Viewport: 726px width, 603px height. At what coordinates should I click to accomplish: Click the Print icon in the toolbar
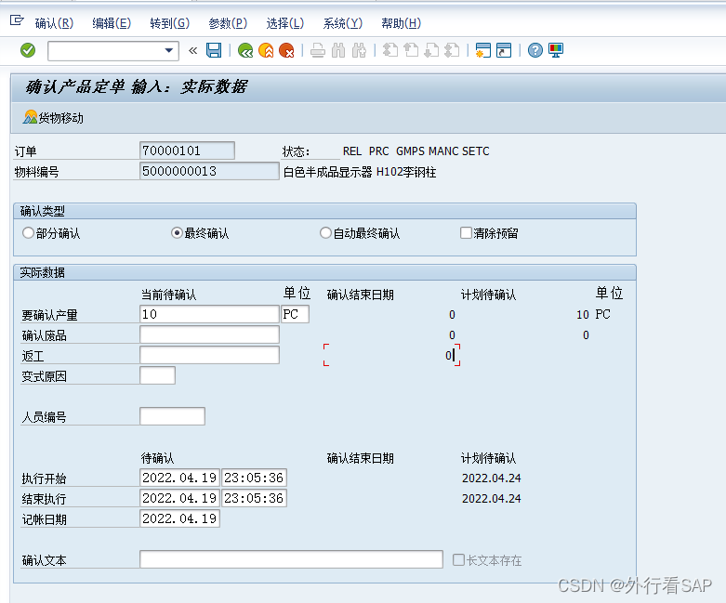(318, 50)
